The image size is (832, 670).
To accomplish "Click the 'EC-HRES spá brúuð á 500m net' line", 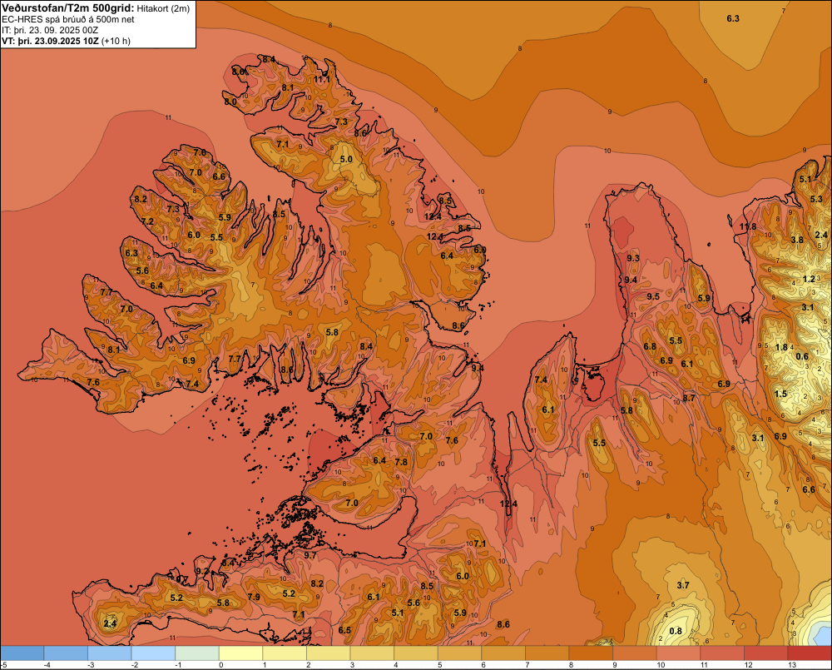I will [68, 19].
